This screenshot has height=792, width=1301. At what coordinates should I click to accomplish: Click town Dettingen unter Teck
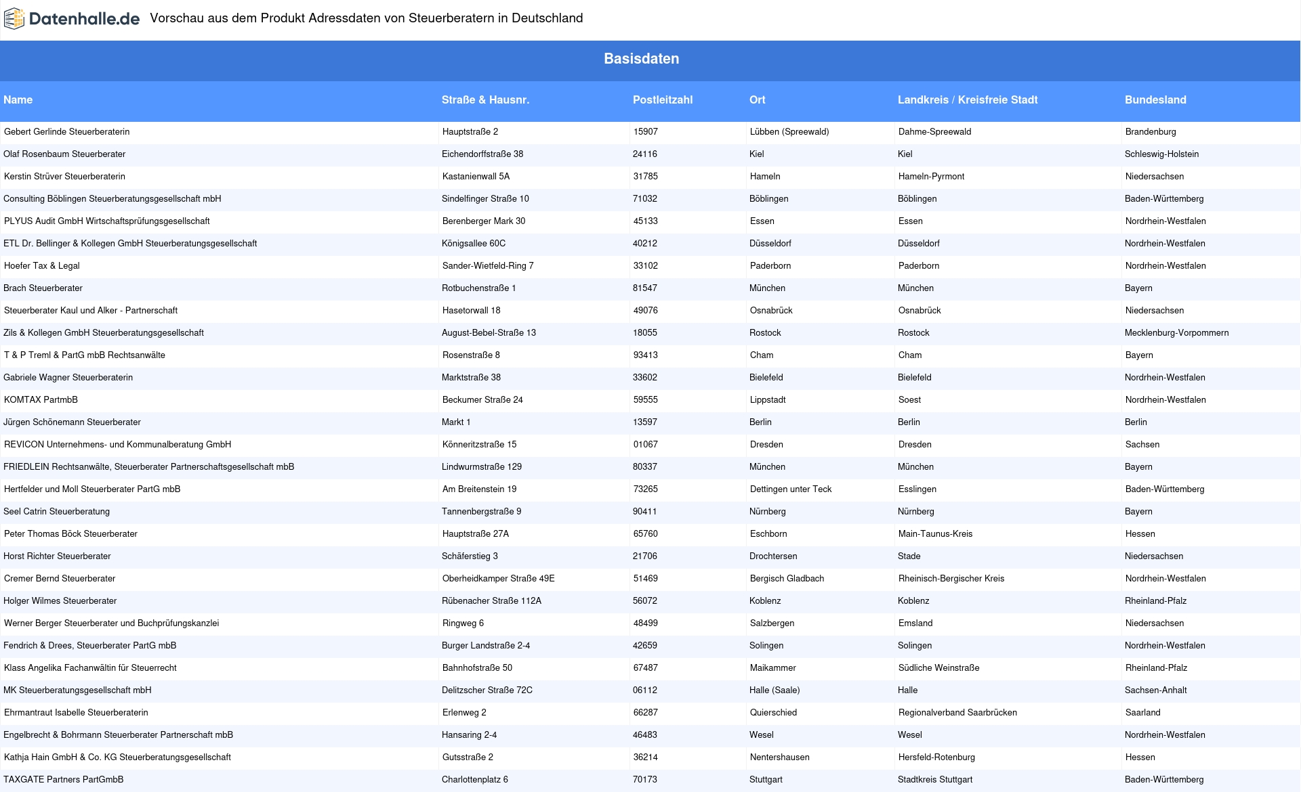(791, 489)
